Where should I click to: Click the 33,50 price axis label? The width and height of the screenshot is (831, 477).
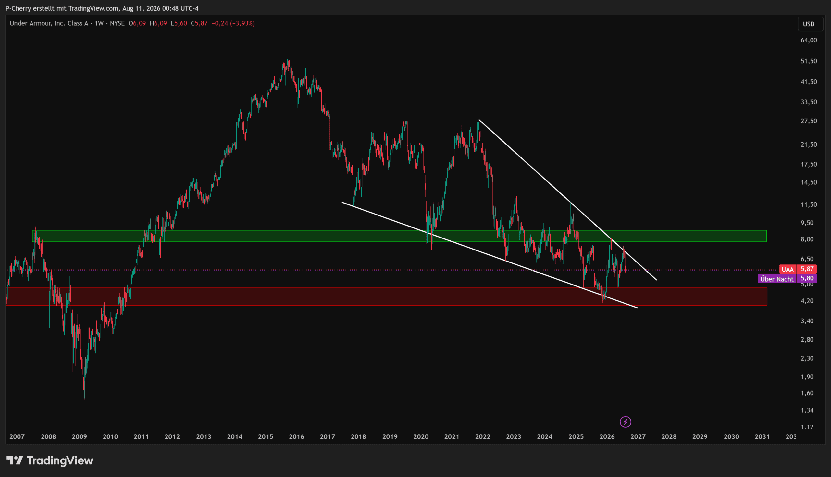(x=809, y=102)
